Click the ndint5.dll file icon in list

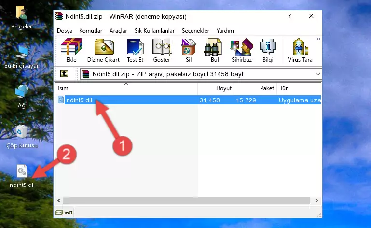61,100
